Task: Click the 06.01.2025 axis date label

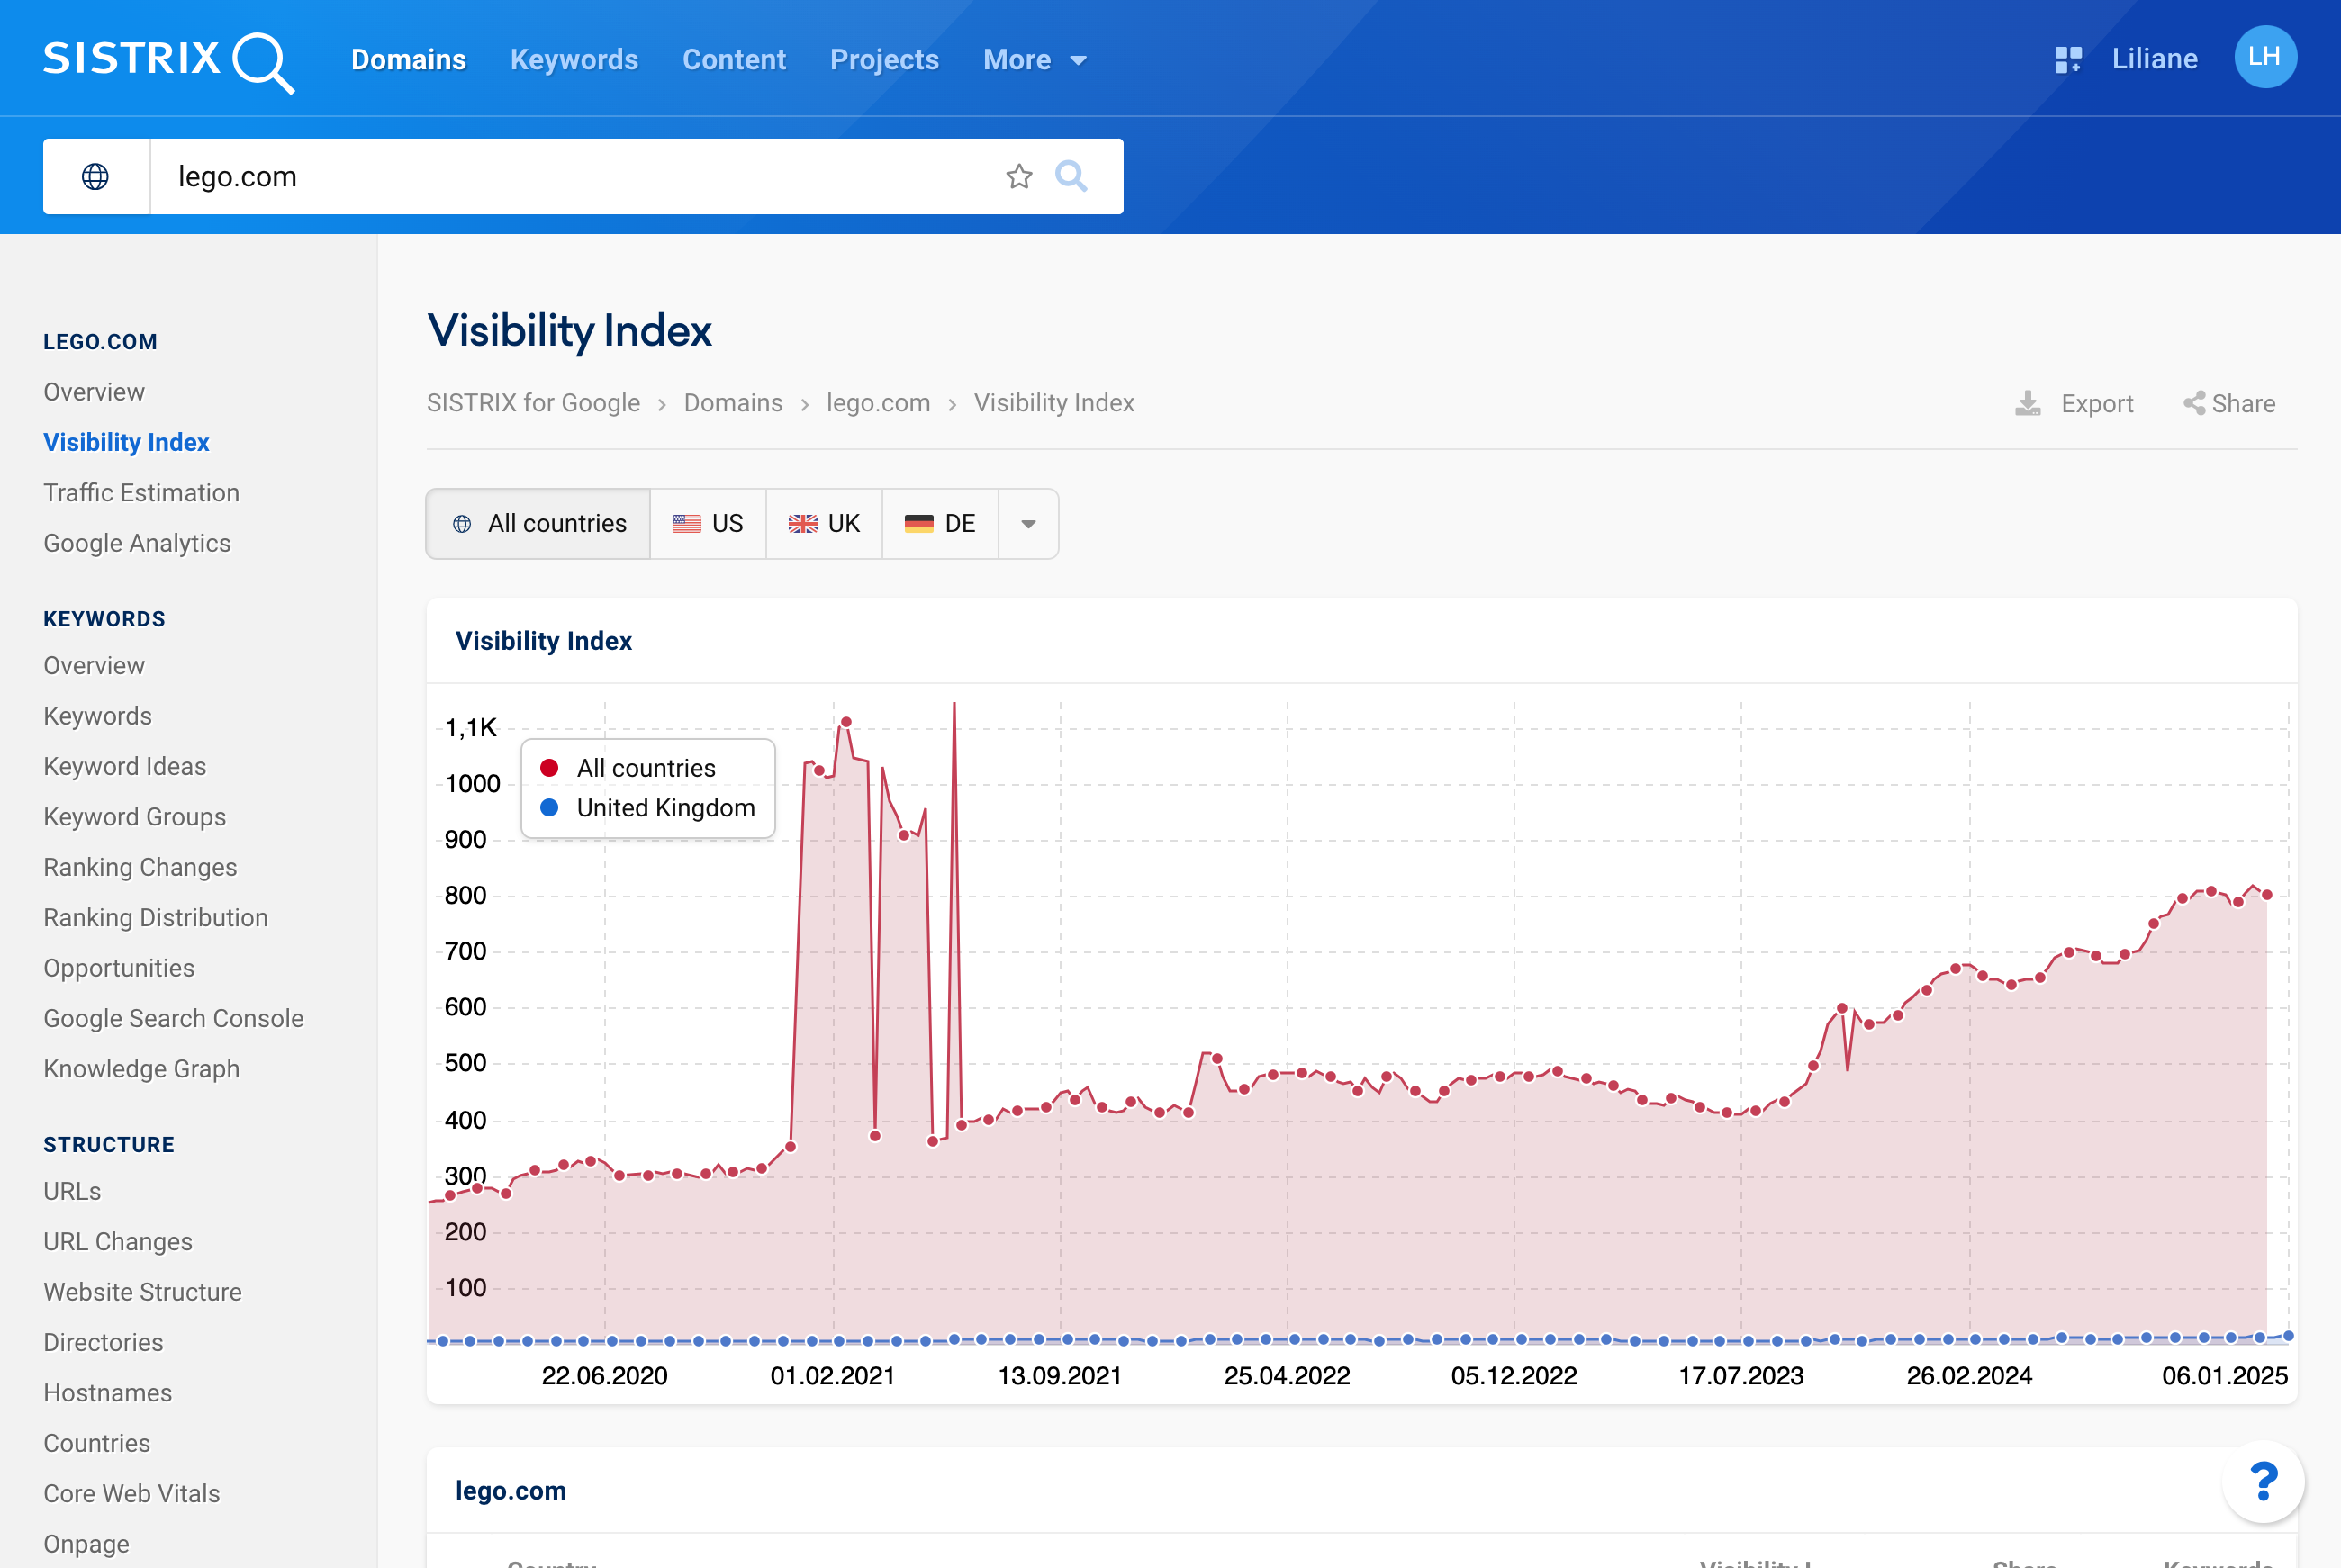Action: pos(2224,1376)
